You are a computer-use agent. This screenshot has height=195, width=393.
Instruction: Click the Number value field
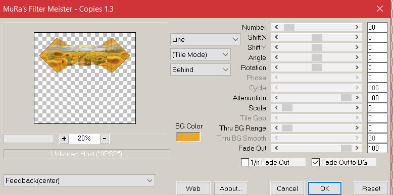point(377,27)
